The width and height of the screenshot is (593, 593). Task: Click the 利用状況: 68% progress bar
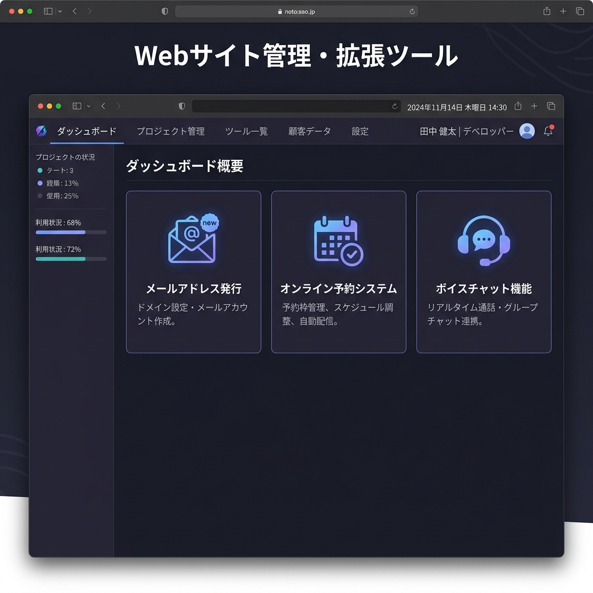71,232
